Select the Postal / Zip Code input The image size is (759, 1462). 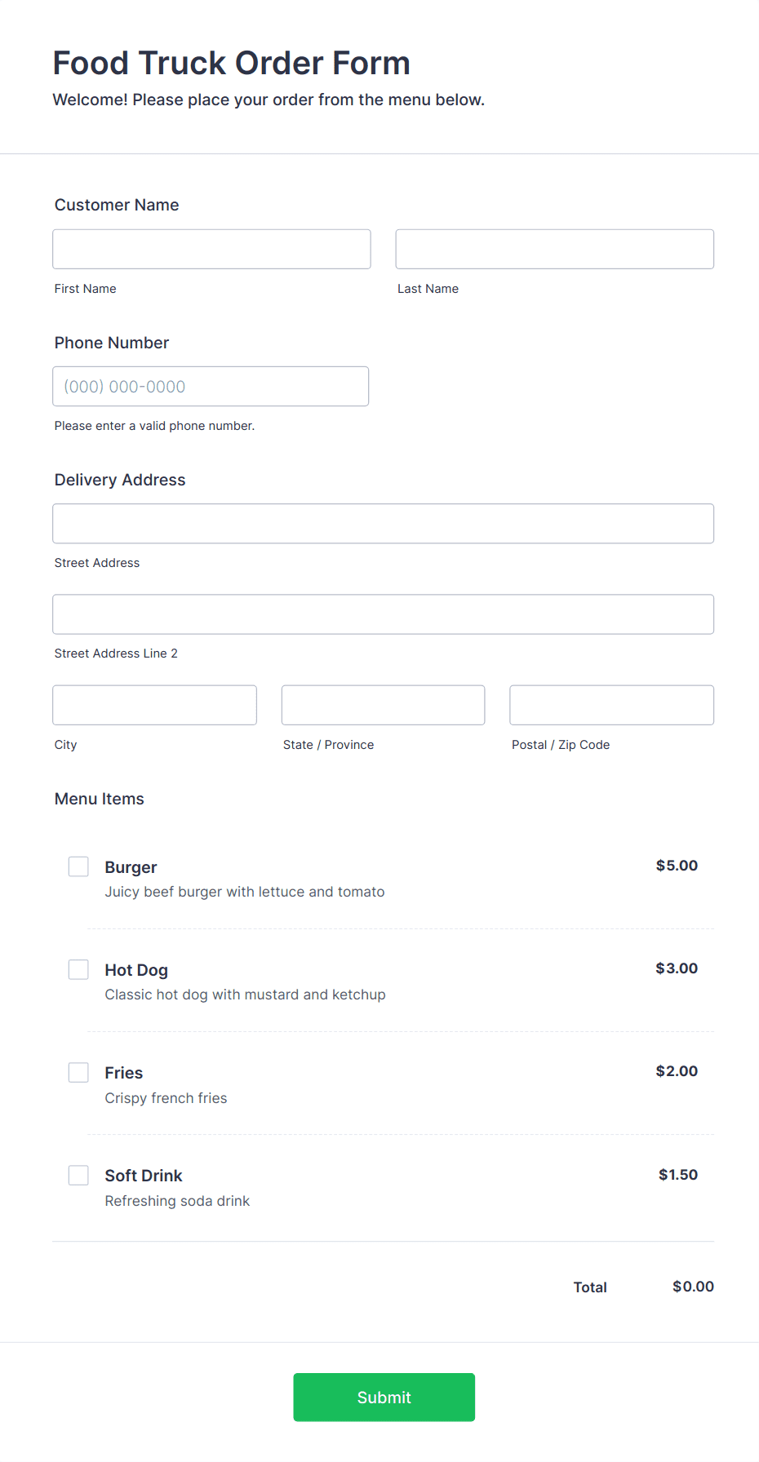[x=610, y=704]
